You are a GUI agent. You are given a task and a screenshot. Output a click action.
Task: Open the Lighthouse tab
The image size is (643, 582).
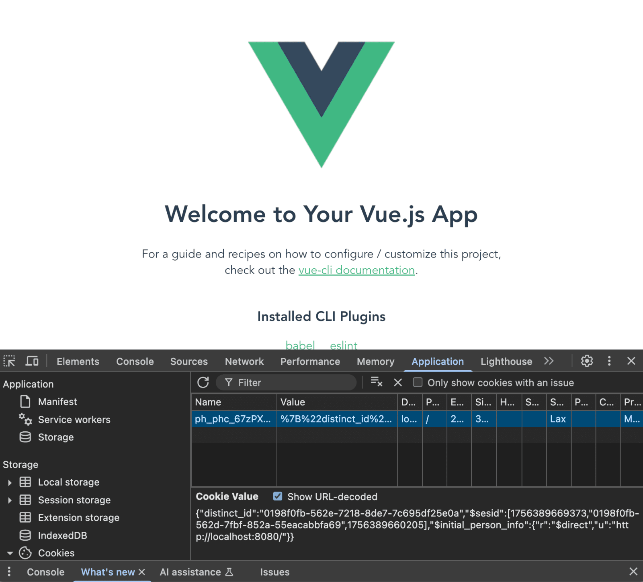point(506,361)
